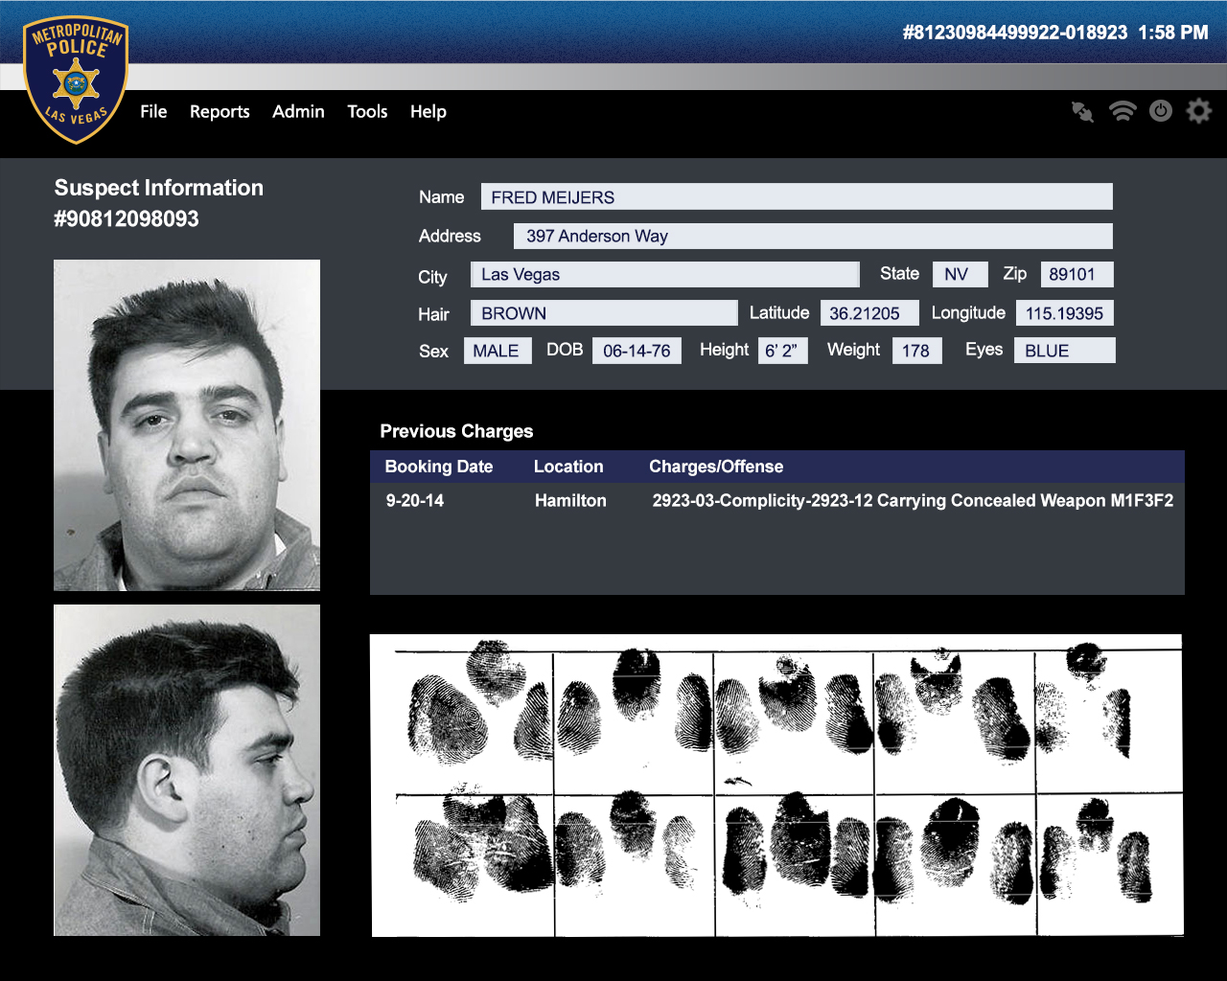Select the Eyes field showing BLUE

click(x=1064, y=351)
